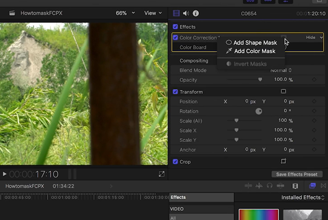
Task: Click the Position Y value field
Action: 285,101
